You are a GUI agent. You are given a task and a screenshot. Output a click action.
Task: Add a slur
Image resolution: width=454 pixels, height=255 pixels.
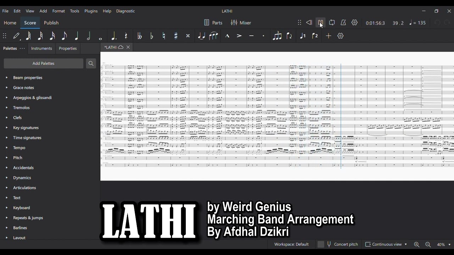click(x=214, y=36)
